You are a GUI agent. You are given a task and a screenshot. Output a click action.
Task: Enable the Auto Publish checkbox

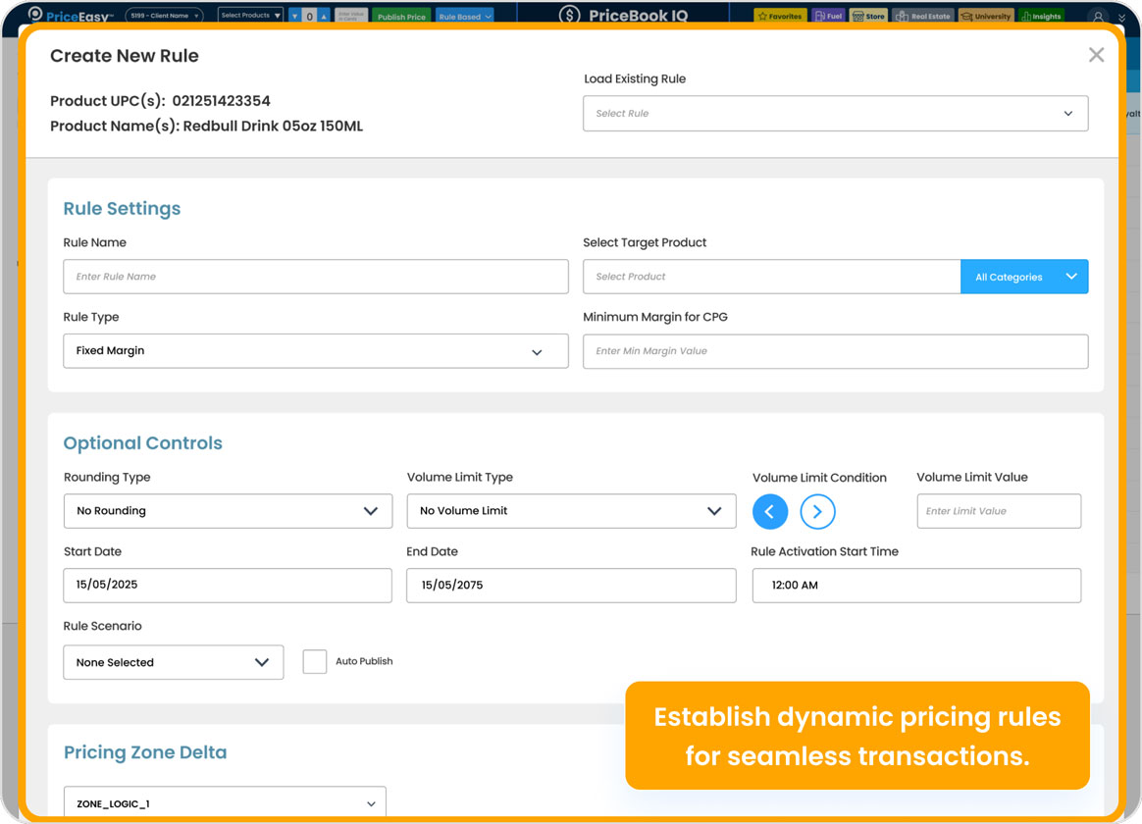click(315, 661)
